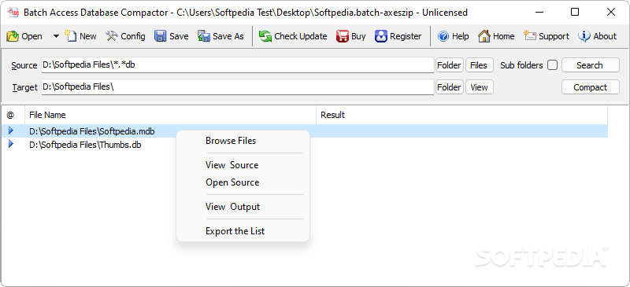630x287 pixels.
Task: Click the @ column header
Action: pos(13,116)
